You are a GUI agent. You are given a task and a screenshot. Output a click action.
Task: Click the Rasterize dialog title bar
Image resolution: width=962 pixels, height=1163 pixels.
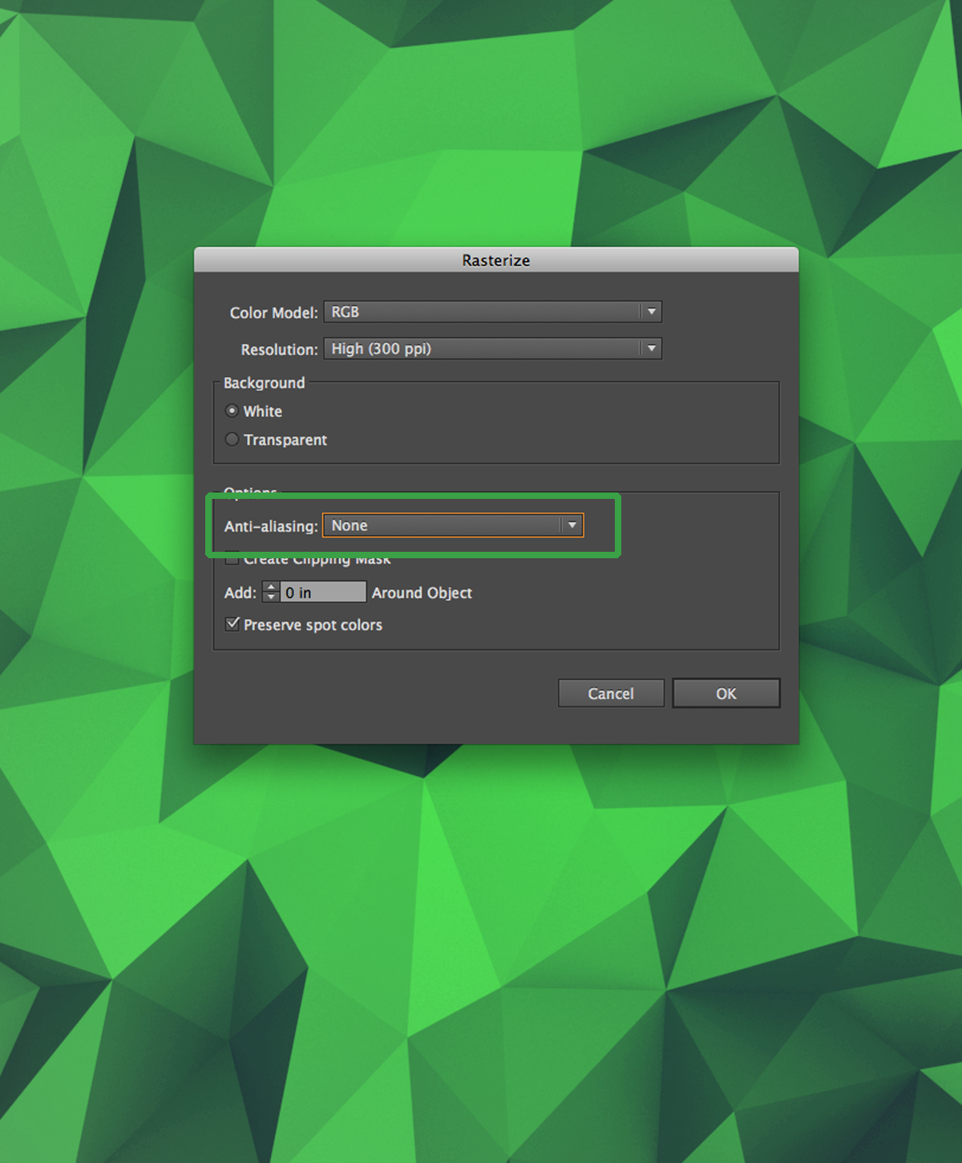click(x=495, y=260)
